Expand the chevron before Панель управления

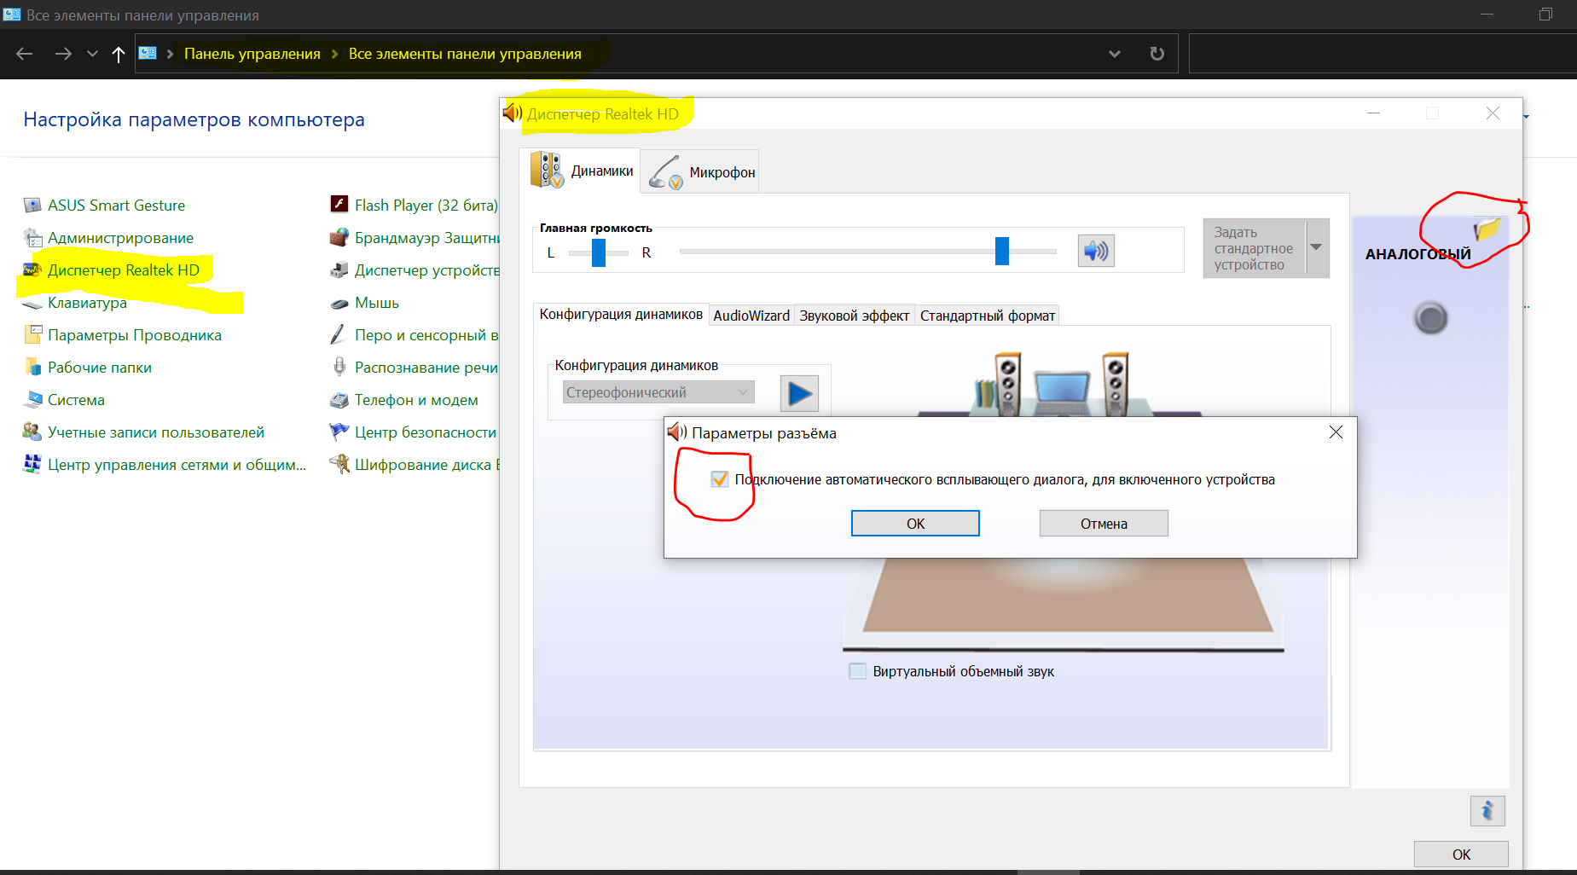[170, 54]
